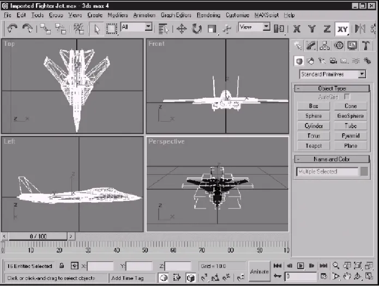Toggle Restrict to Z axis constraint
The width and height of the screenshot is (379, 286).
click(327, 29)
